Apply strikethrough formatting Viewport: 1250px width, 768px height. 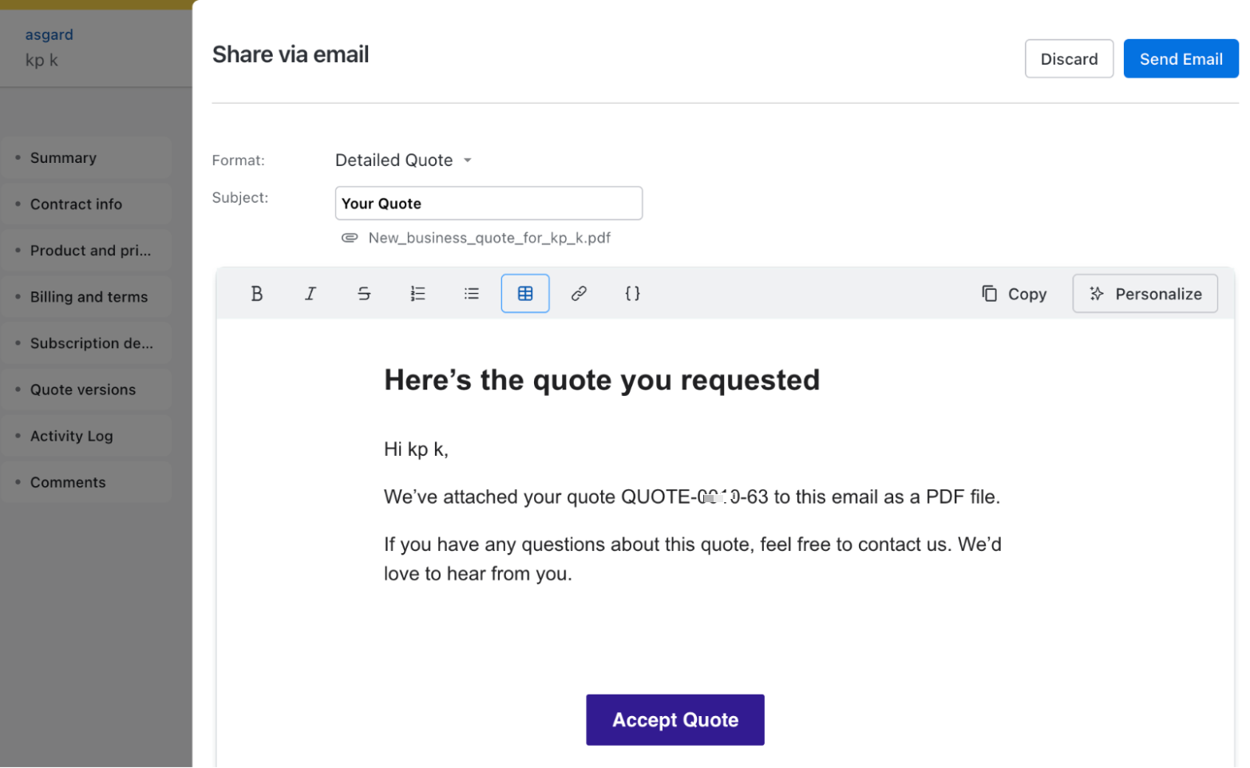click(364, 294)
